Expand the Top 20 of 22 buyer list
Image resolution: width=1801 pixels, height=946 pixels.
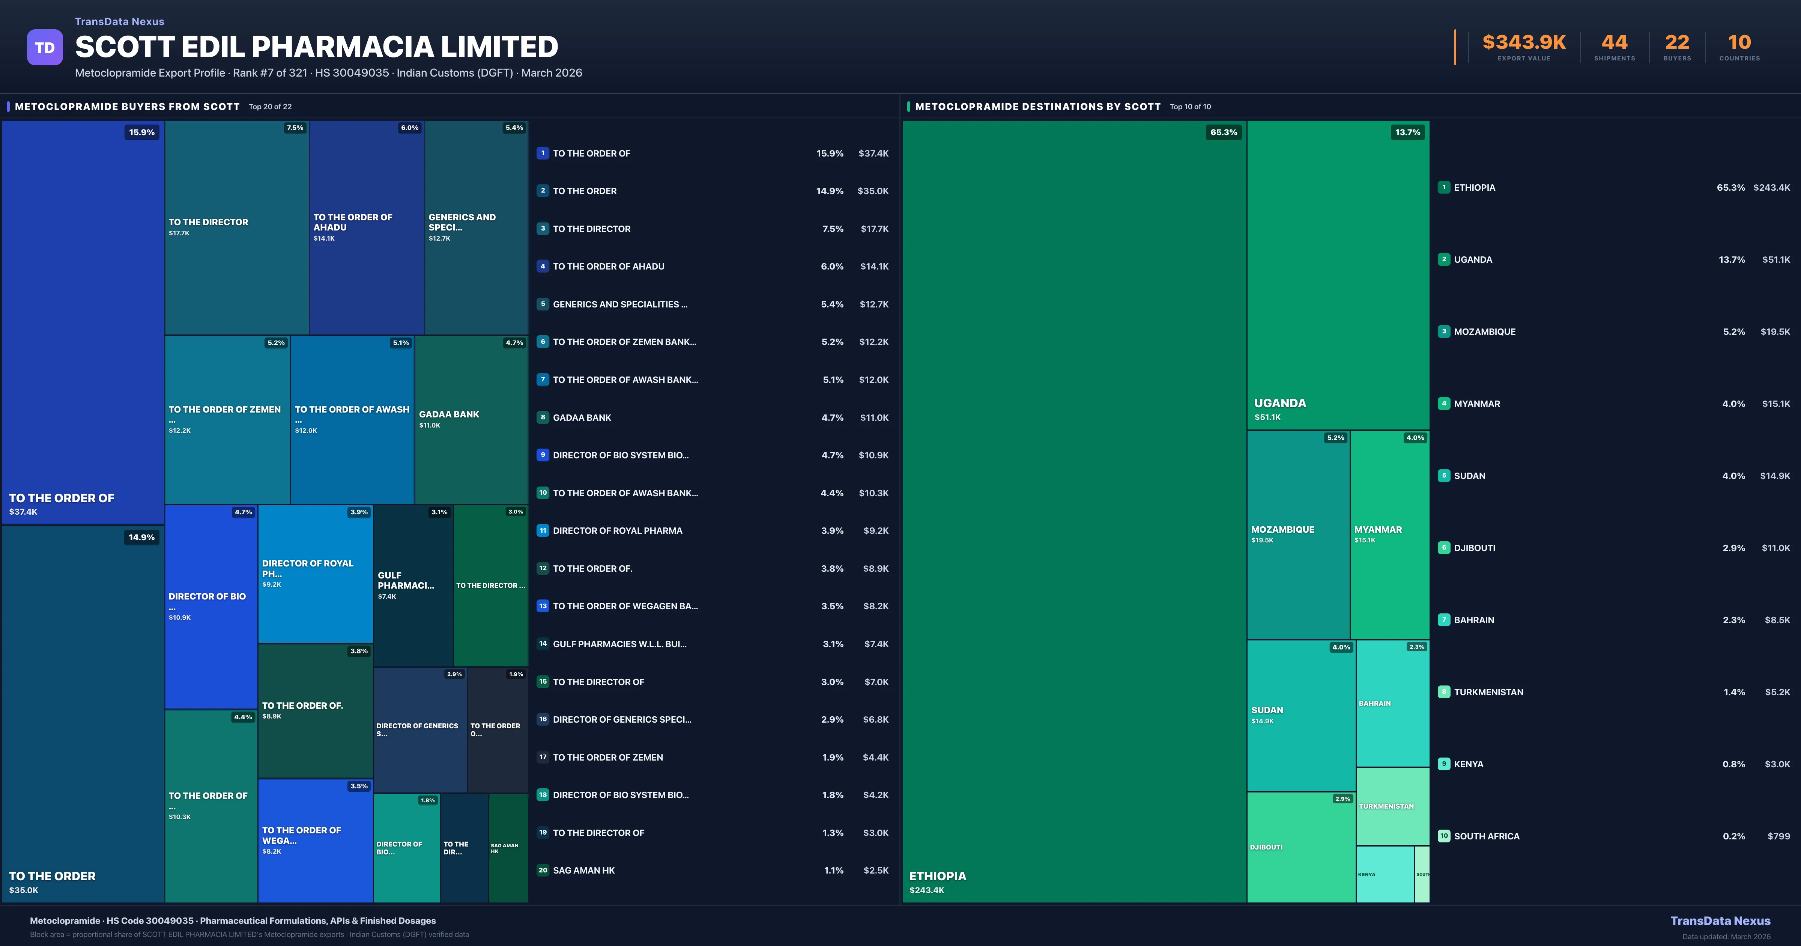(269, 106)
